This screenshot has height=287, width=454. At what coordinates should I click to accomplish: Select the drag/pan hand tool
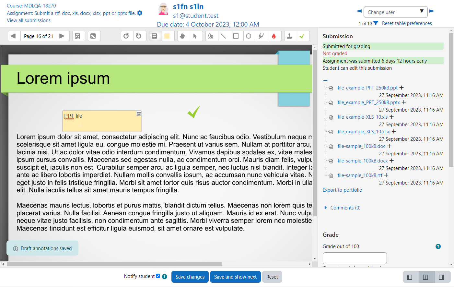183,36
